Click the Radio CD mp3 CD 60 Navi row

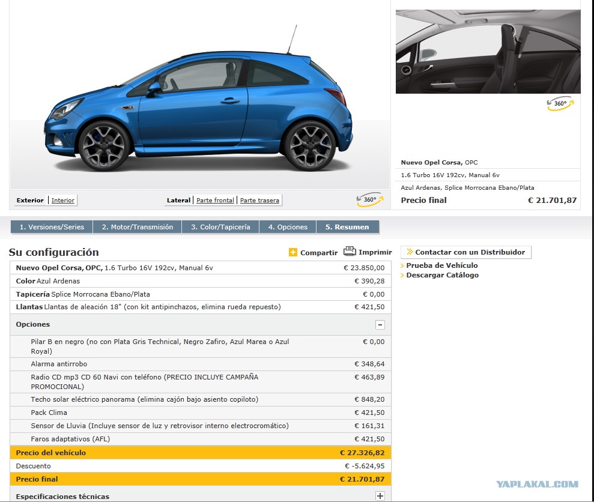click(201, 382)
